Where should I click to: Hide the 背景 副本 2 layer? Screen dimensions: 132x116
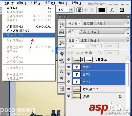pyautogui.click(x=69, y=89)
